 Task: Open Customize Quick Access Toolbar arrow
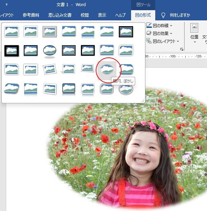click(x=6, y=4)
